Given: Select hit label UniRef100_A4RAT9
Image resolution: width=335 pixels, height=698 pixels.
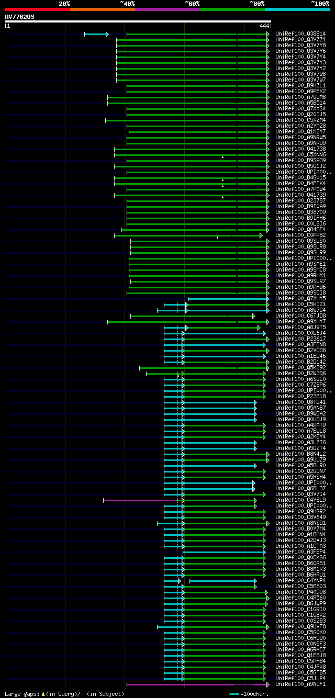Looking at the screenshot, I should pos(300,425).
